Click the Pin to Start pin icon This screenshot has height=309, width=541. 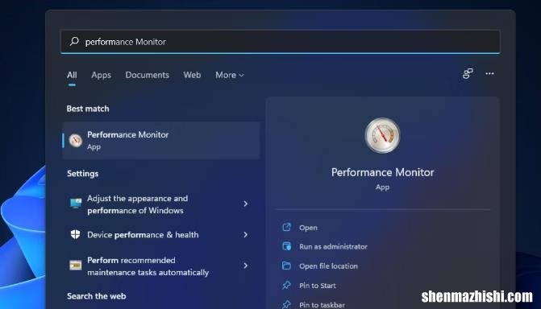pyautogui.click(x=286, y=285)
